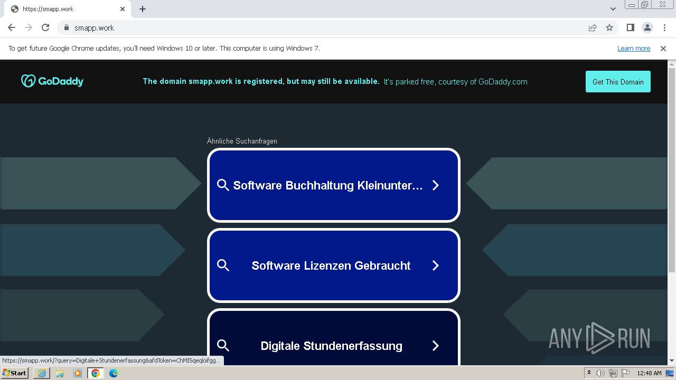Image resolution: width=676 pixels, height=380 pixels.
Task: Open the Learn more link
Action: tap(634, 49)
